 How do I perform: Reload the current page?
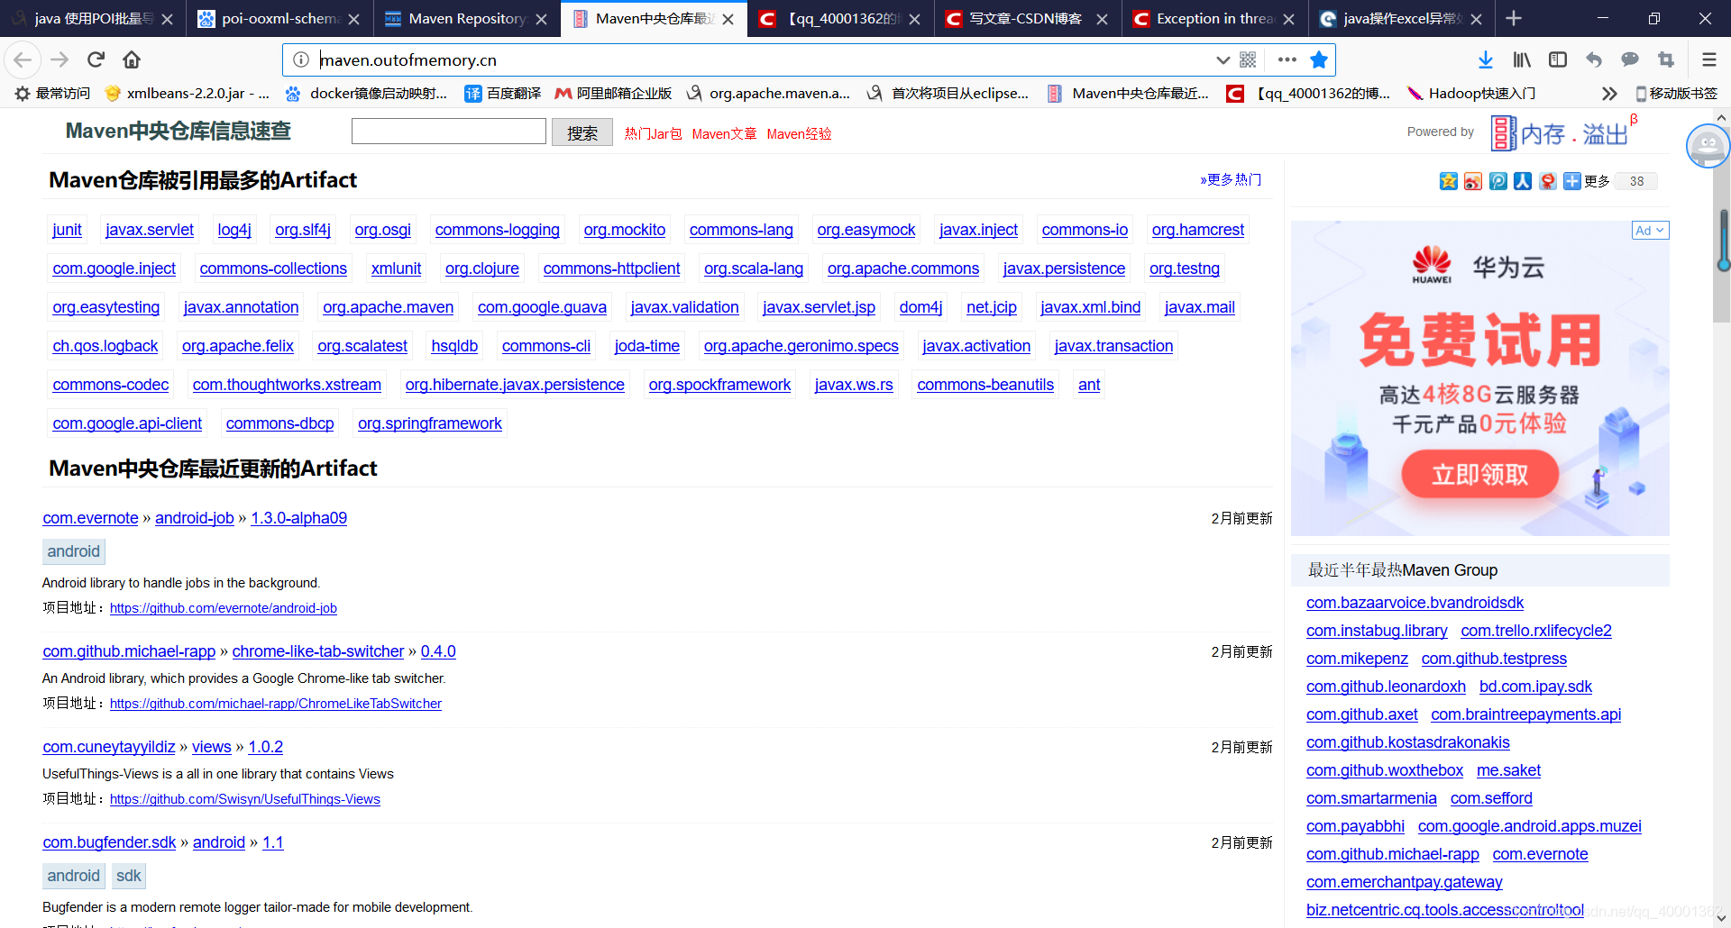(x=96, y=59)
